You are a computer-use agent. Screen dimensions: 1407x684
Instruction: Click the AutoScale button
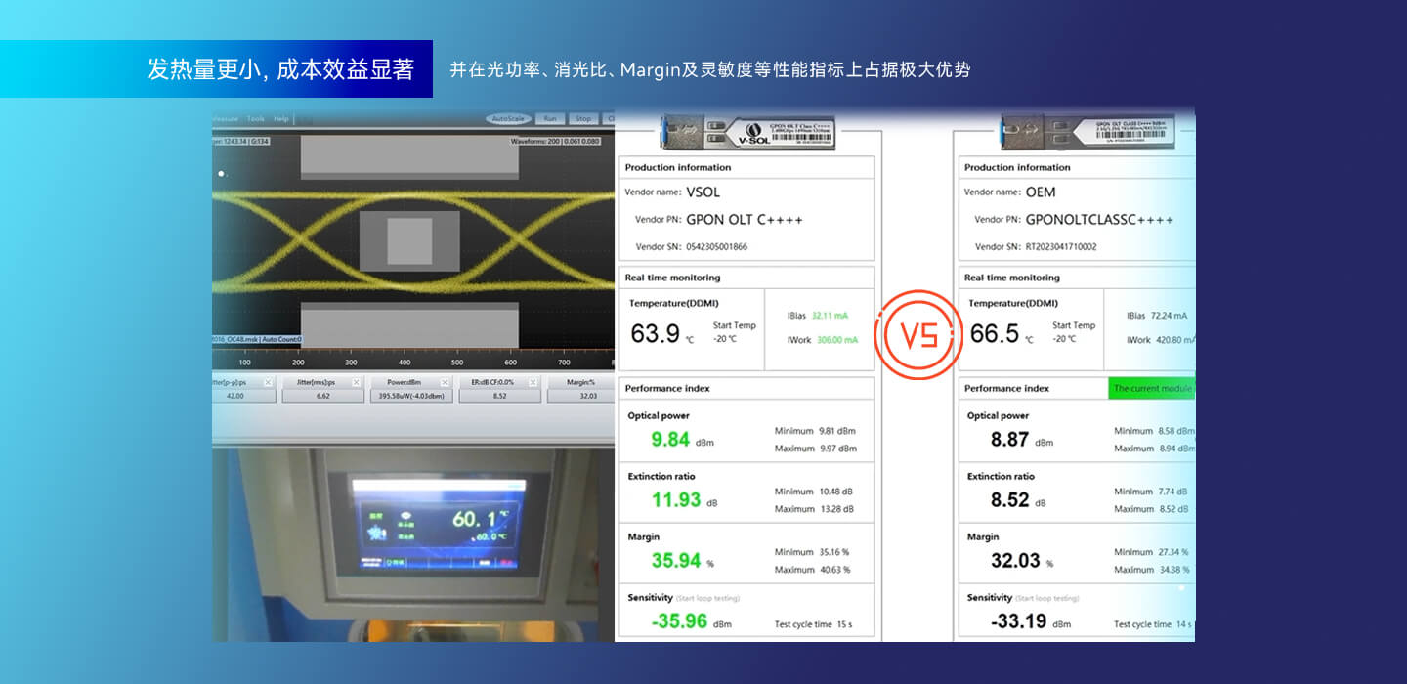click(x=508, y=119)
